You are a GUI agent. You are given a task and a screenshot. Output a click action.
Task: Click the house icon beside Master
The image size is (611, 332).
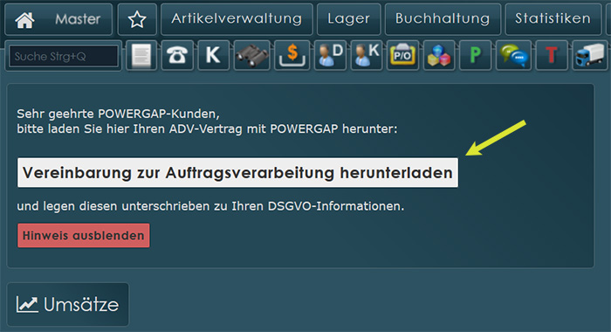[x=24, y=19]
